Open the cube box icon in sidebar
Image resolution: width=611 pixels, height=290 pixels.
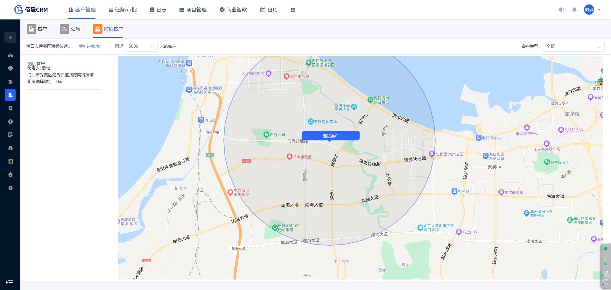coord(11,188)
